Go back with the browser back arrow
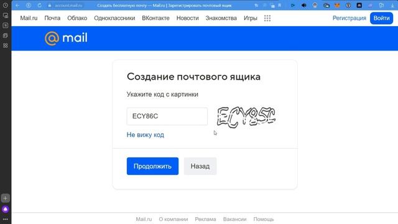Image resolution: width=398 pixels, height=224 pixels. (x=17, y=6)
